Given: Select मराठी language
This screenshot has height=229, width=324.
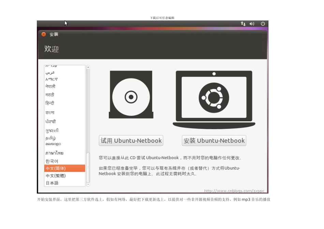Looking at the screenshot, I should click(65, 95).
